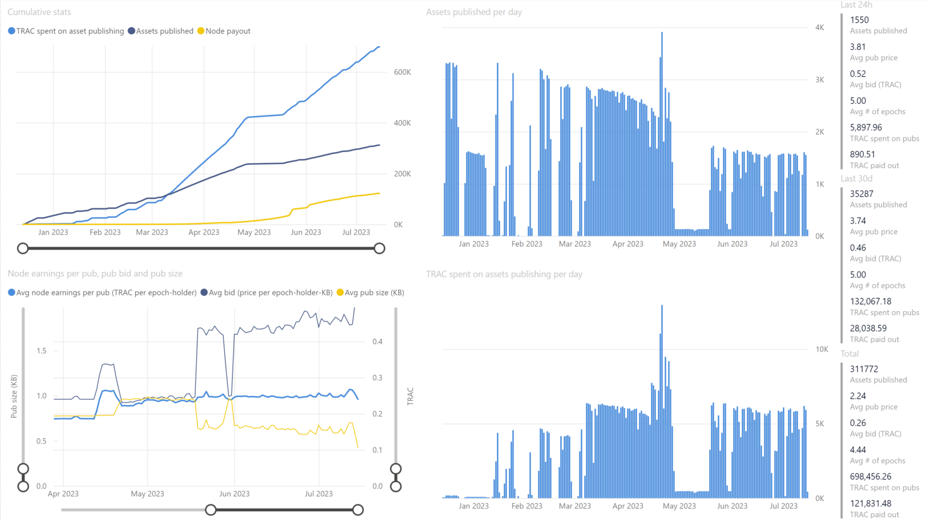Click 311772 total assets published value
Screen dimensions: 930x520
[864, 369]
